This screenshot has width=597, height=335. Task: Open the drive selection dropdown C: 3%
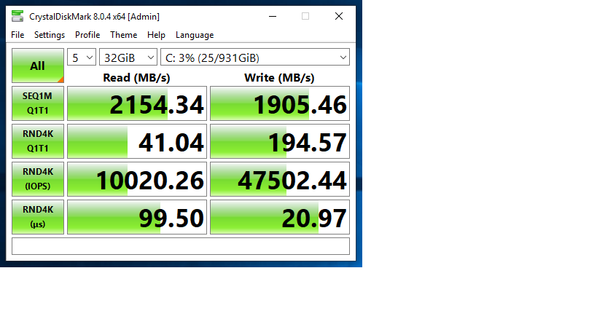[x=254, y=58]
